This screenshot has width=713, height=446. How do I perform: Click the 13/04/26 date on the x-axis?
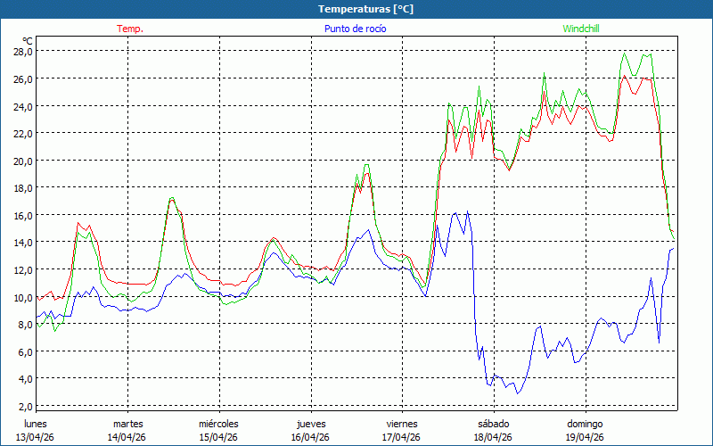(x=36, y=437)
